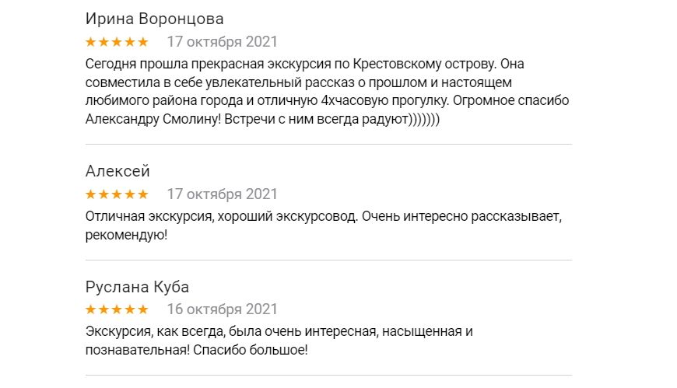Viewport: 677px width, 388px height.
Task: Click the date 16 октября 2021
Action: pos(222,309)
